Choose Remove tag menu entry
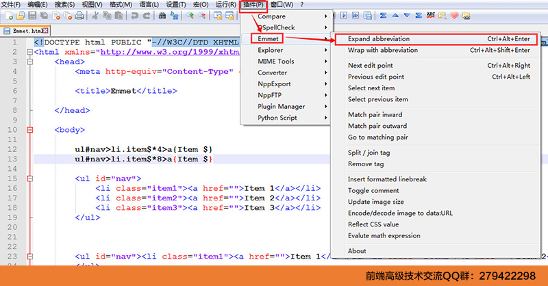548x286 pixels. point(436,164)
